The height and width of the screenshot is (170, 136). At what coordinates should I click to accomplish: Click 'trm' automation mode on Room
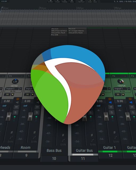click(x=34, y=142)
